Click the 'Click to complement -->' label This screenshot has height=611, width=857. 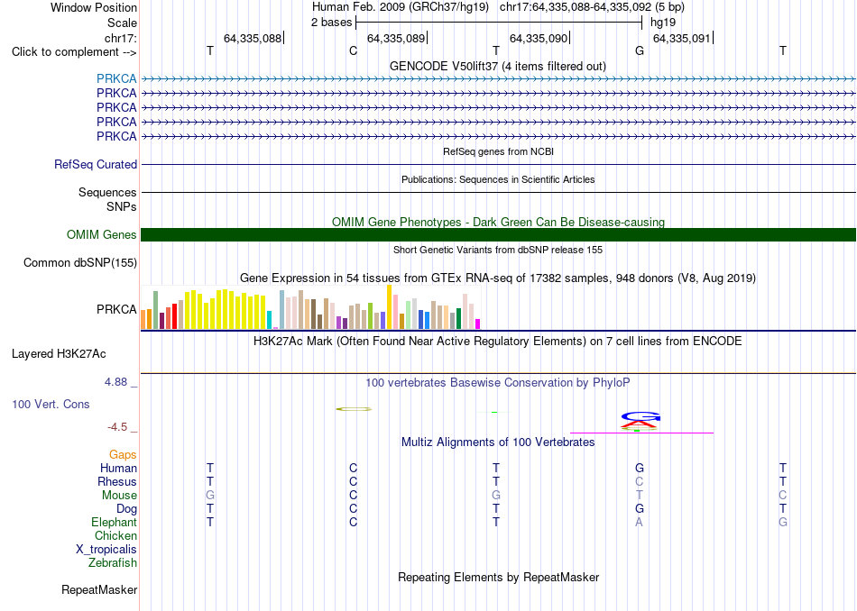coord(74,52)
